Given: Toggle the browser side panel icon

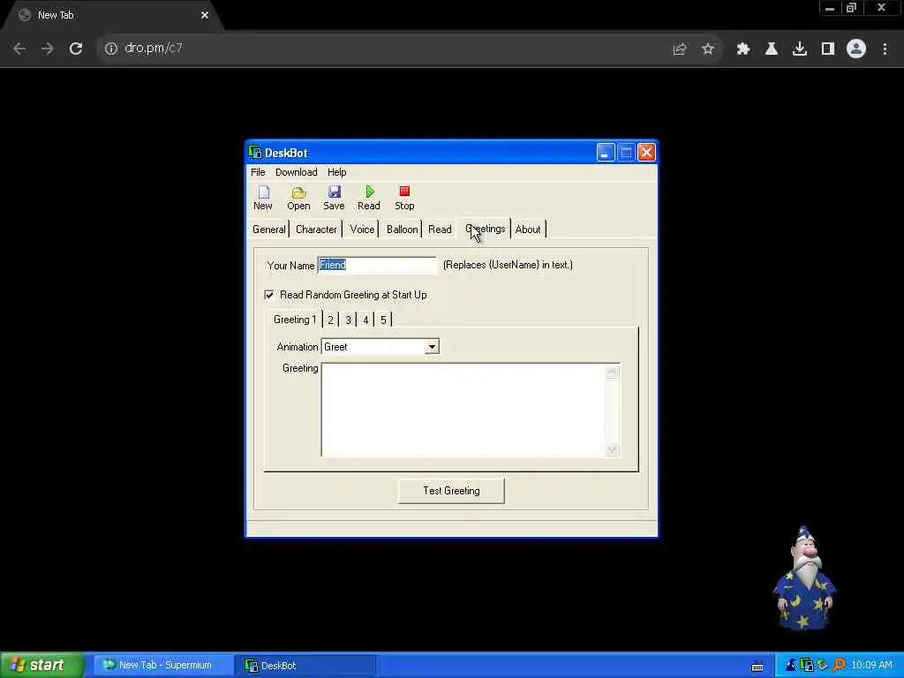Looking at the screenshot, I should coord(828,49).
